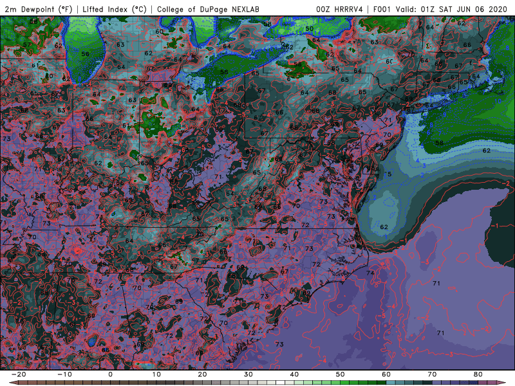515x386 pixels.
Task: Click the '74' dewpoint value off the Carolina coast
Action: coord(370,273)
